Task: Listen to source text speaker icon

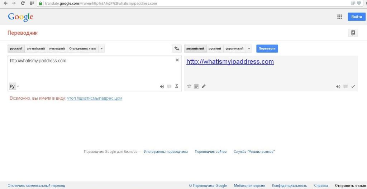Action: [x=162, y=86]
